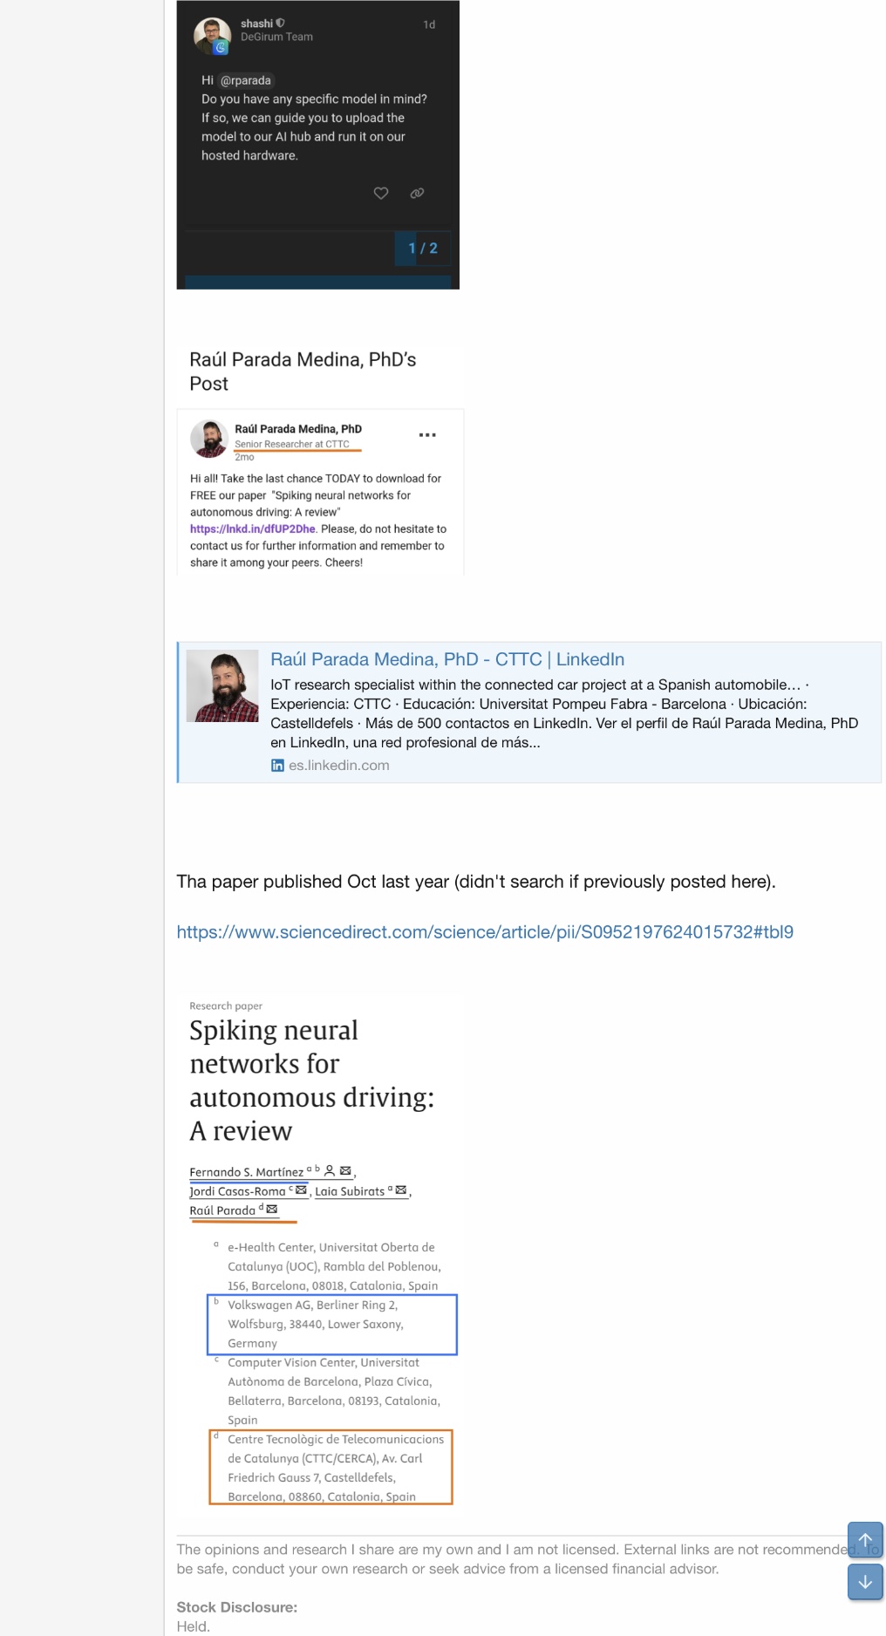Click the envelope icon next to Jordi Casas-Roma
This screenshot has height=1636, width=886.
coord(301,1190)
